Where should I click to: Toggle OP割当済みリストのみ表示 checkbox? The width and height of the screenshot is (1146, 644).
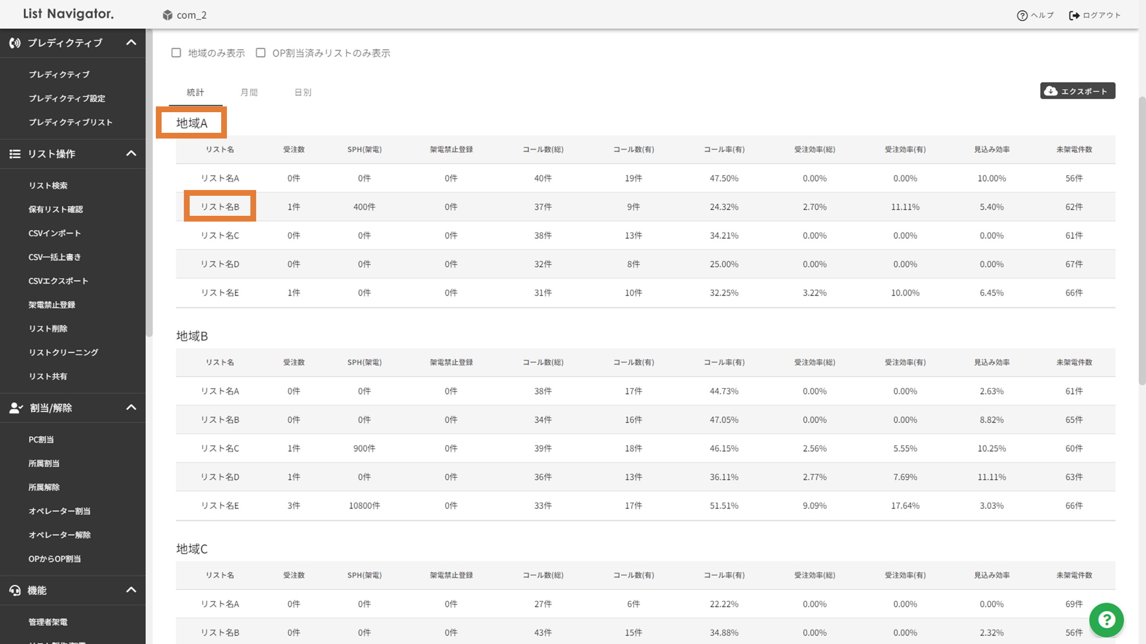tap(261, 53)
